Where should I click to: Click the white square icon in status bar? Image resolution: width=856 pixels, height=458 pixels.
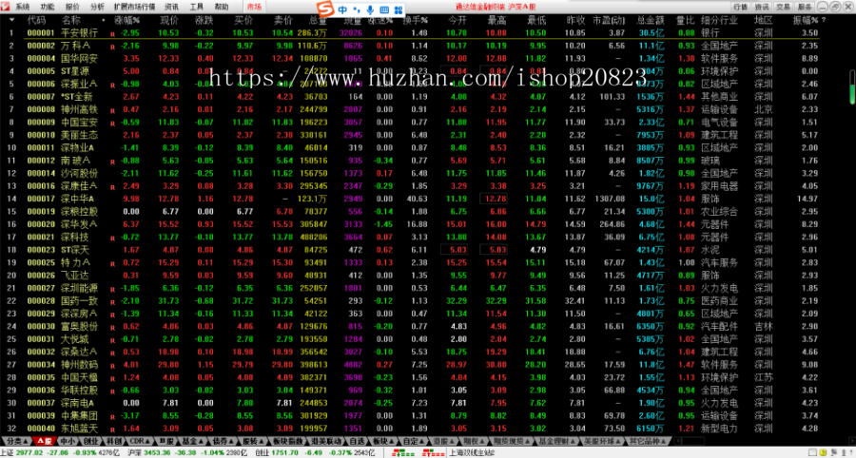click(814, 452)
